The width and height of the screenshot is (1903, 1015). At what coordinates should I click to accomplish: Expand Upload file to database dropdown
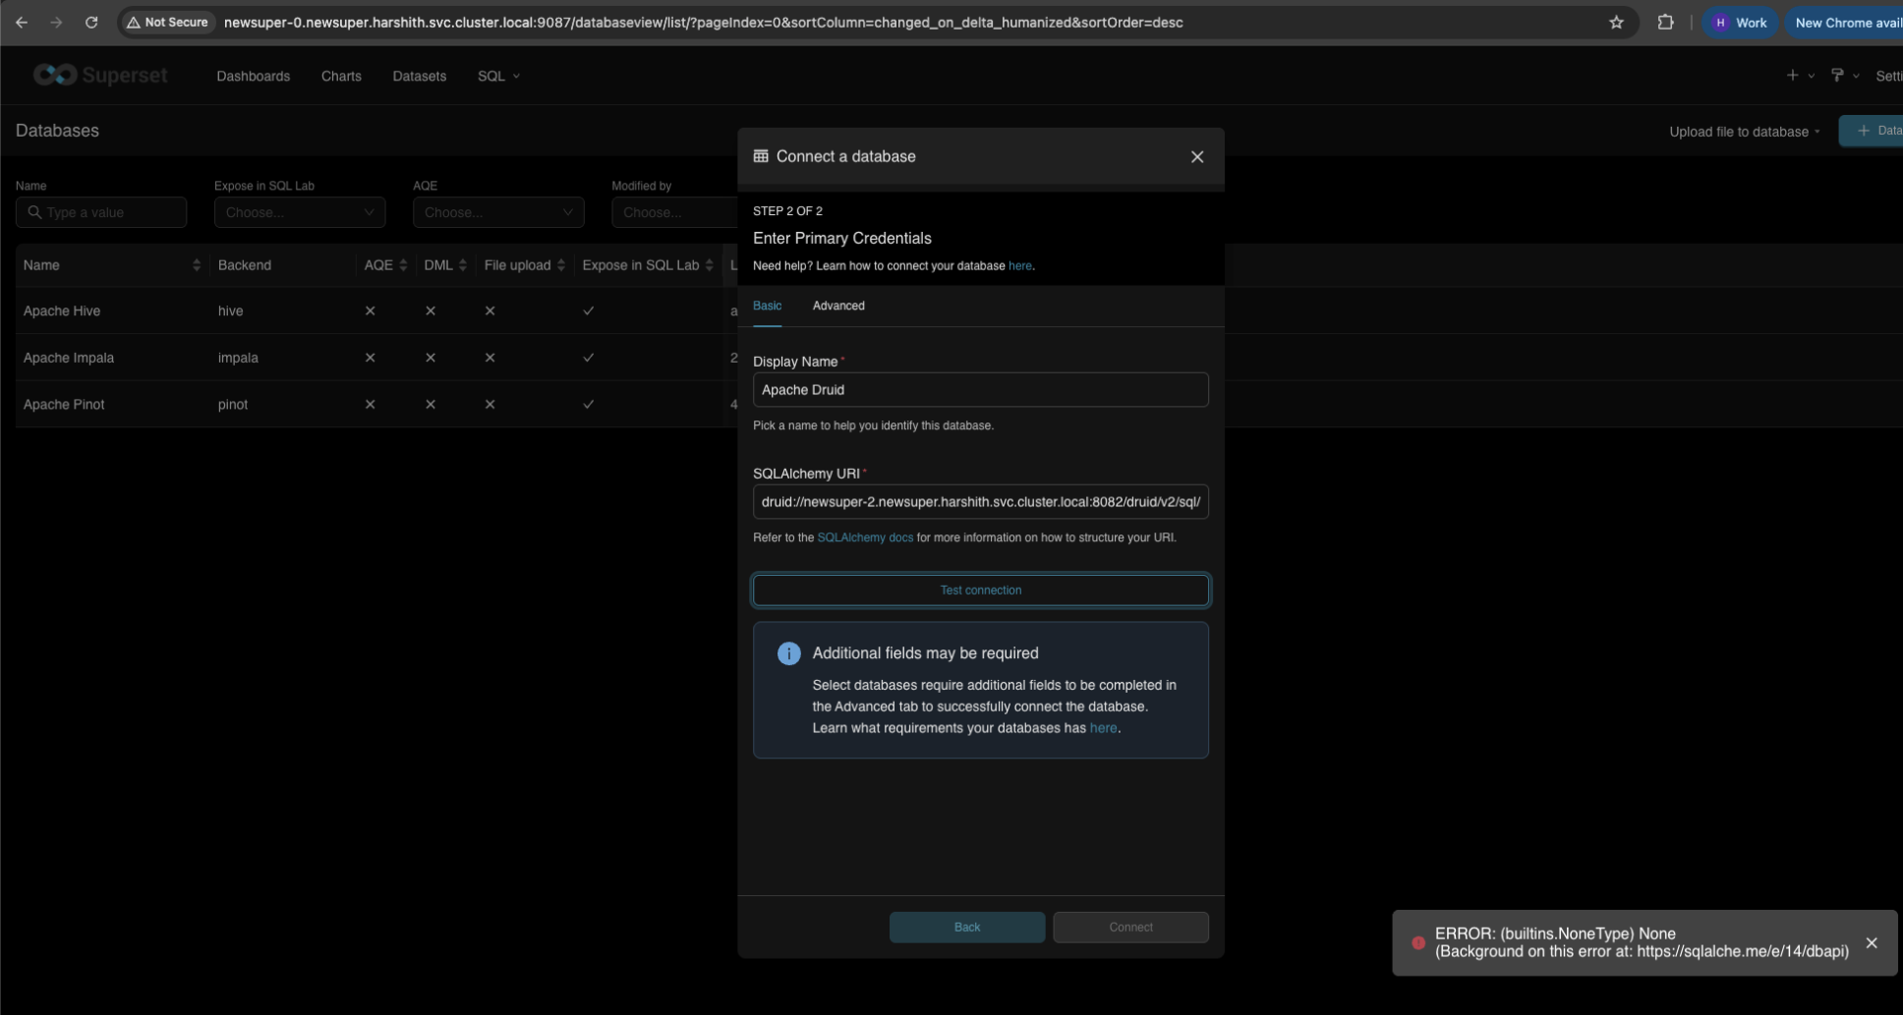[1744, 131]
